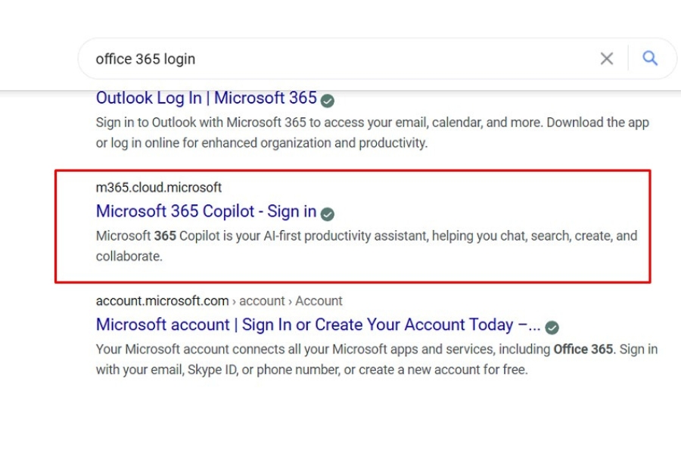Open the Outlook Log In | Microsoft 365 result

(x=207, y=98)
